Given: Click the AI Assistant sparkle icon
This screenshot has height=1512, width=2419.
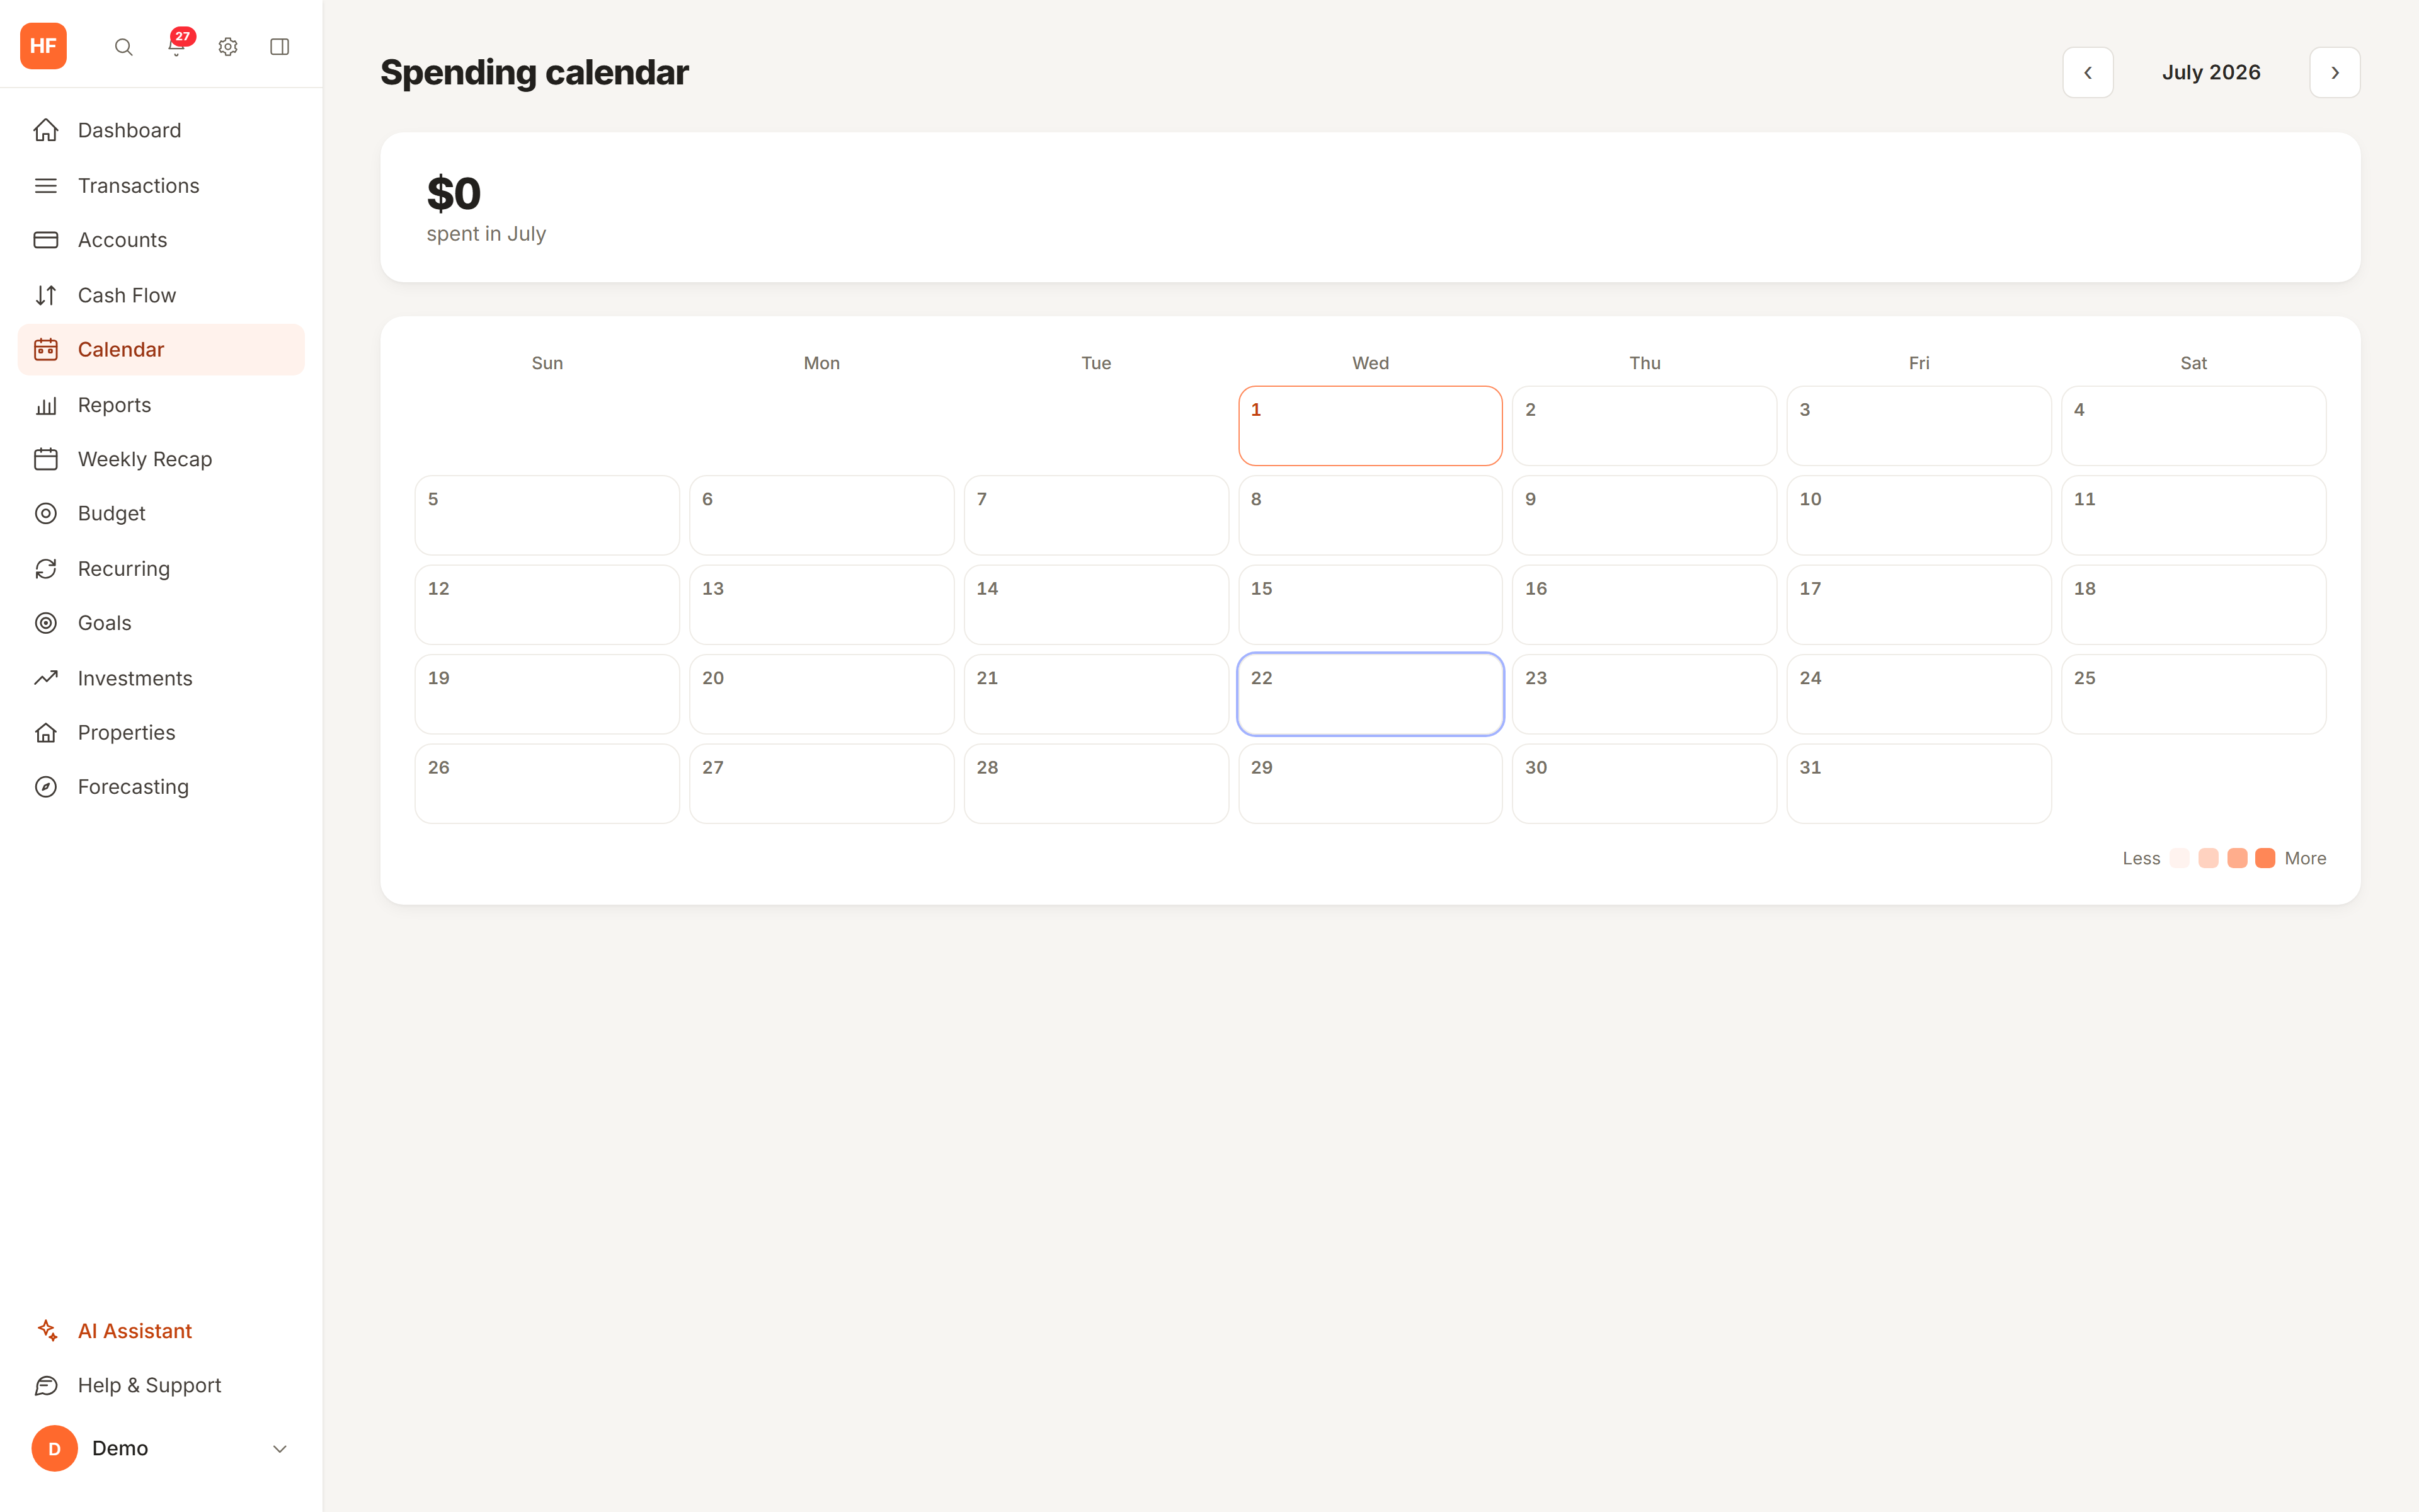Looking at the screenshot, I should 46,1331.
